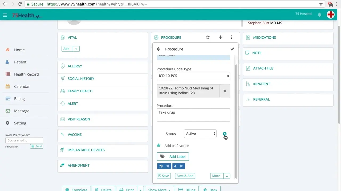
Task: Add a new procedure using the plus icon
Action: [220, 37]
